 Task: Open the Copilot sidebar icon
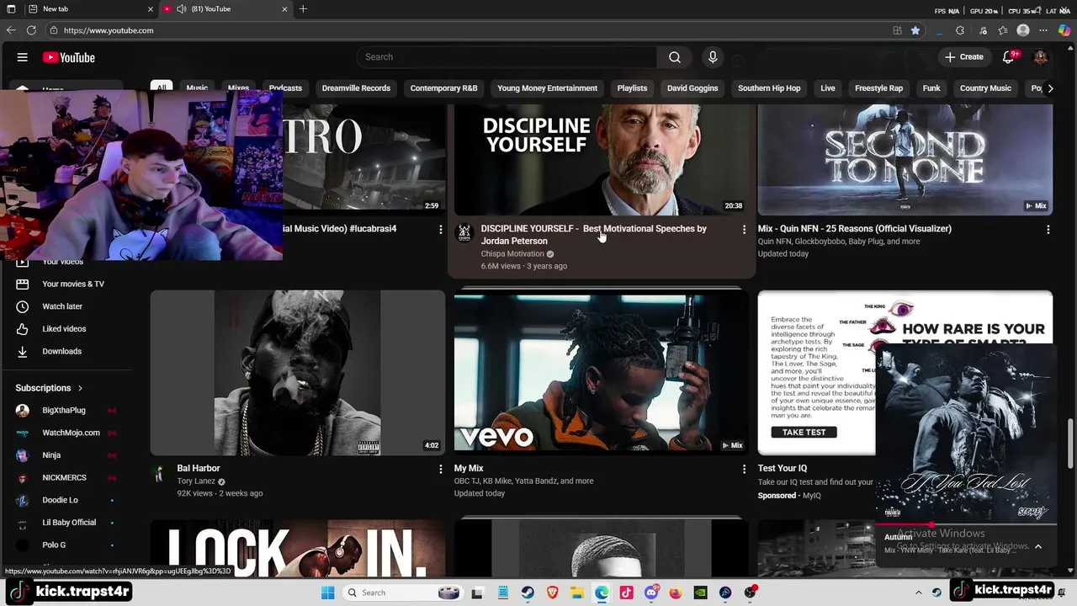click(x=1064, y=30)
